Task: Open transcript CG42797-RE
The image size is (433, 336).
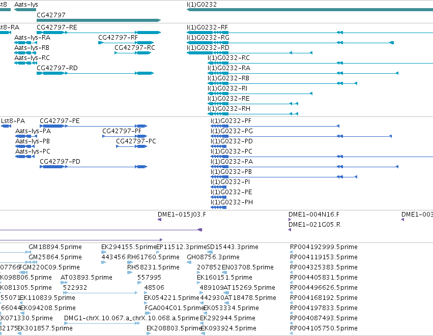Action: (57, 27)
